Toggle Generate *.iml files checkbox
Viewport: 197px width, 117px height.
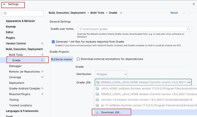(53, 42)
